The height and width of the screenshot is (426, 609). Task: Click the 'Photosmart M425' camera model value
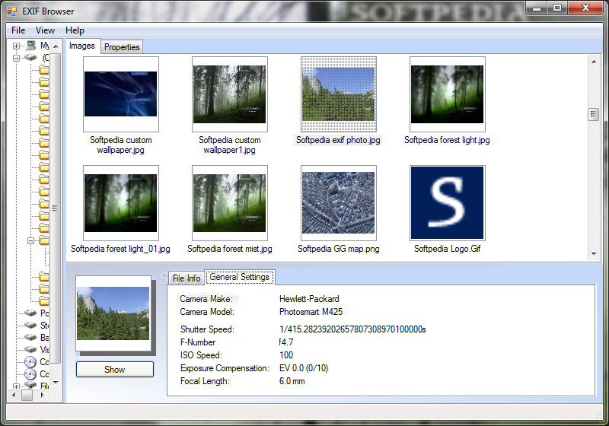311,312
